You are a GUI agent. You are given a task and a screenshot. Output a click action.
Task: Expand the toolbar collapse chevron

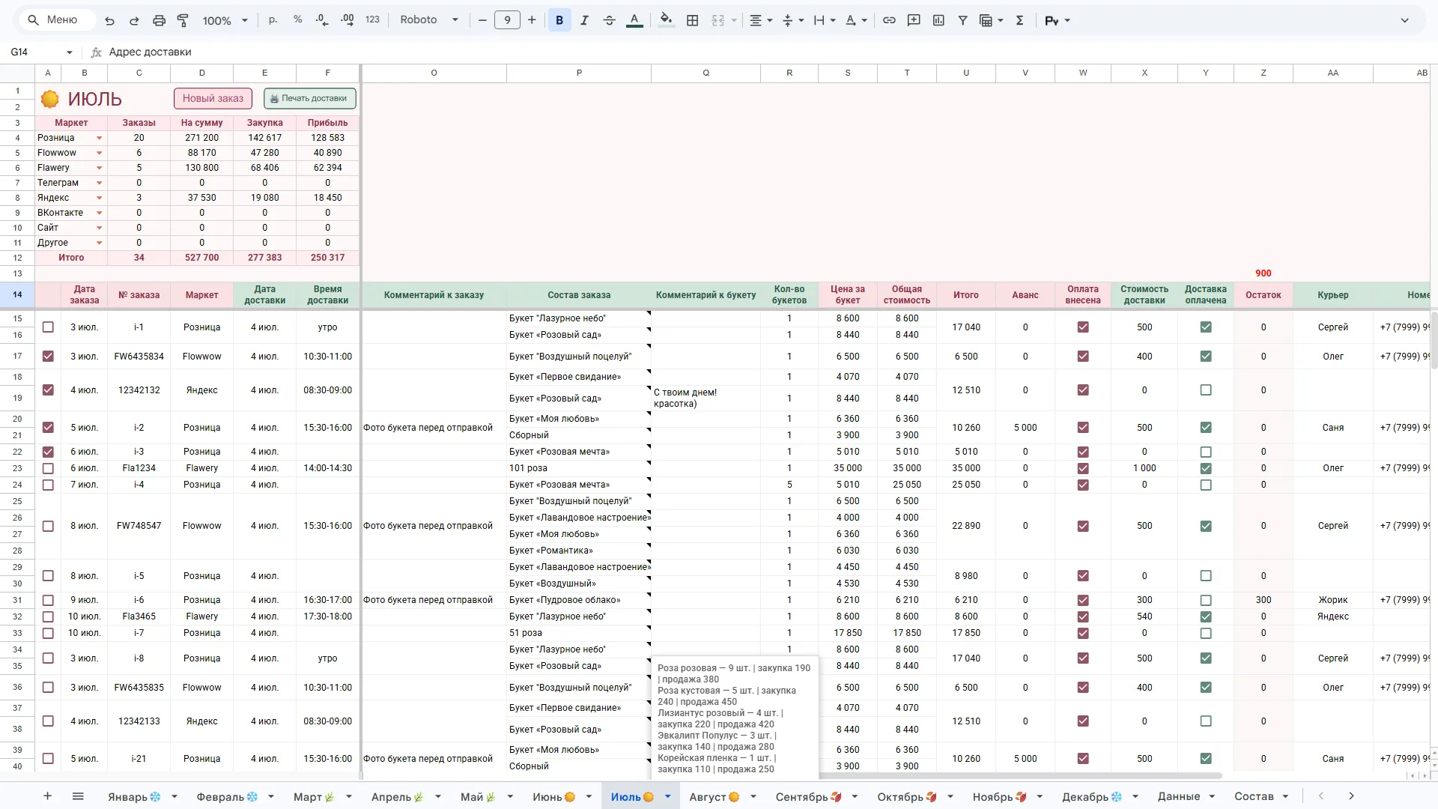pyautogui.click(x=1404, y=20)
